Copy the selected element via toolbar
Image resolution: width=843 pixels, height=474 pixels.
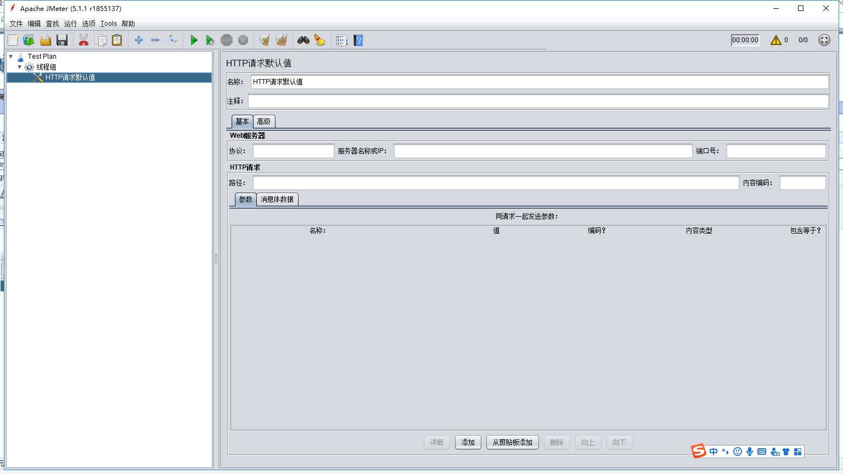pos(100,40)
